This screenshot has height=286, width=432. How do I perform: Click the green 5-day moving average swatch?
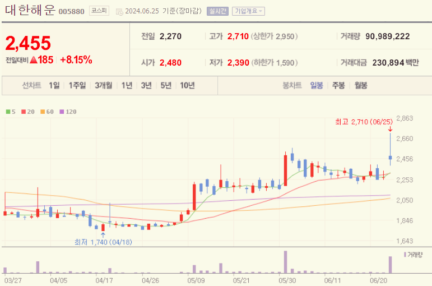click(8, 112)
